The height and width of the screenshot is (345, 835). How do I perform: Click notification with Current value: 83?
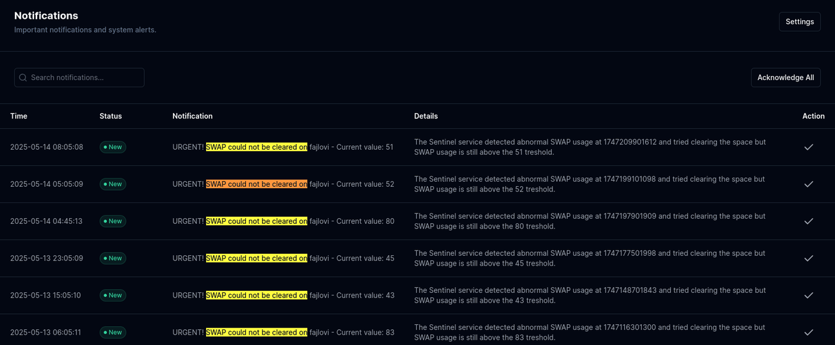283,333
